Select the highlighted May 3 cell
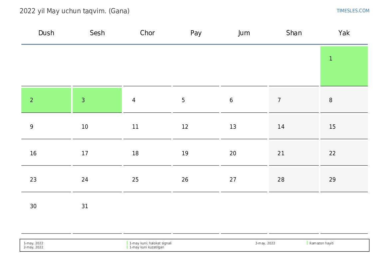Image resolution: width=389 pixels, height=275 pixels. pyautogui.click(x=97, y=100)
